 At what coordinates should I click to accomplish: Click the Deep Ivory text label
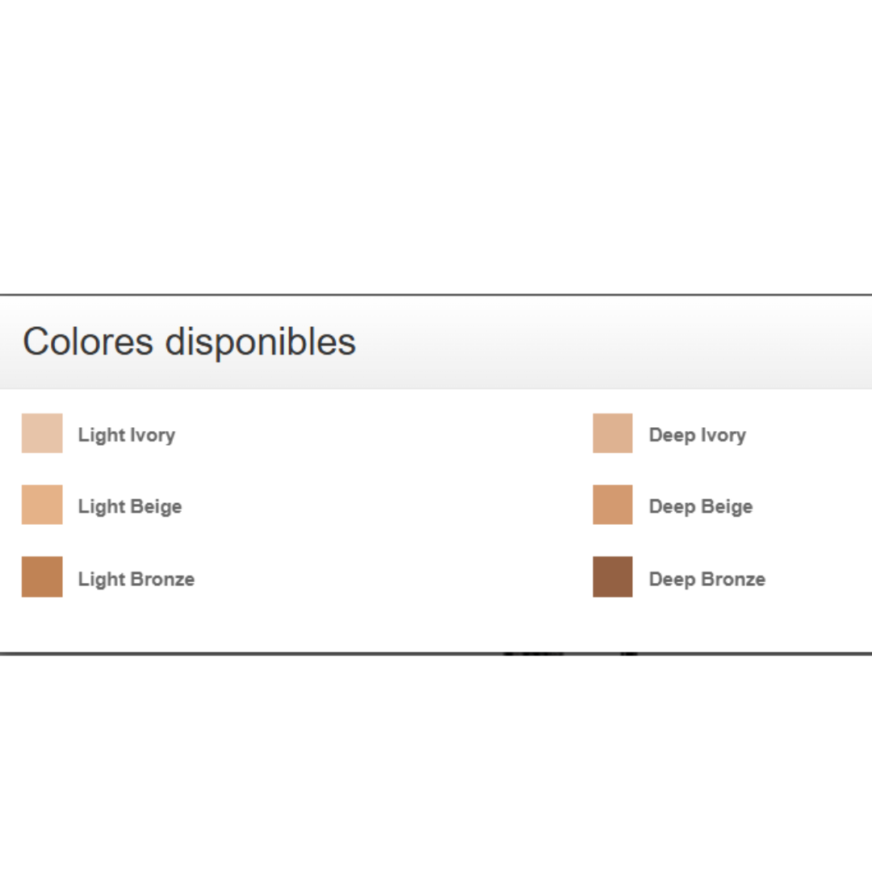[698, 435]
